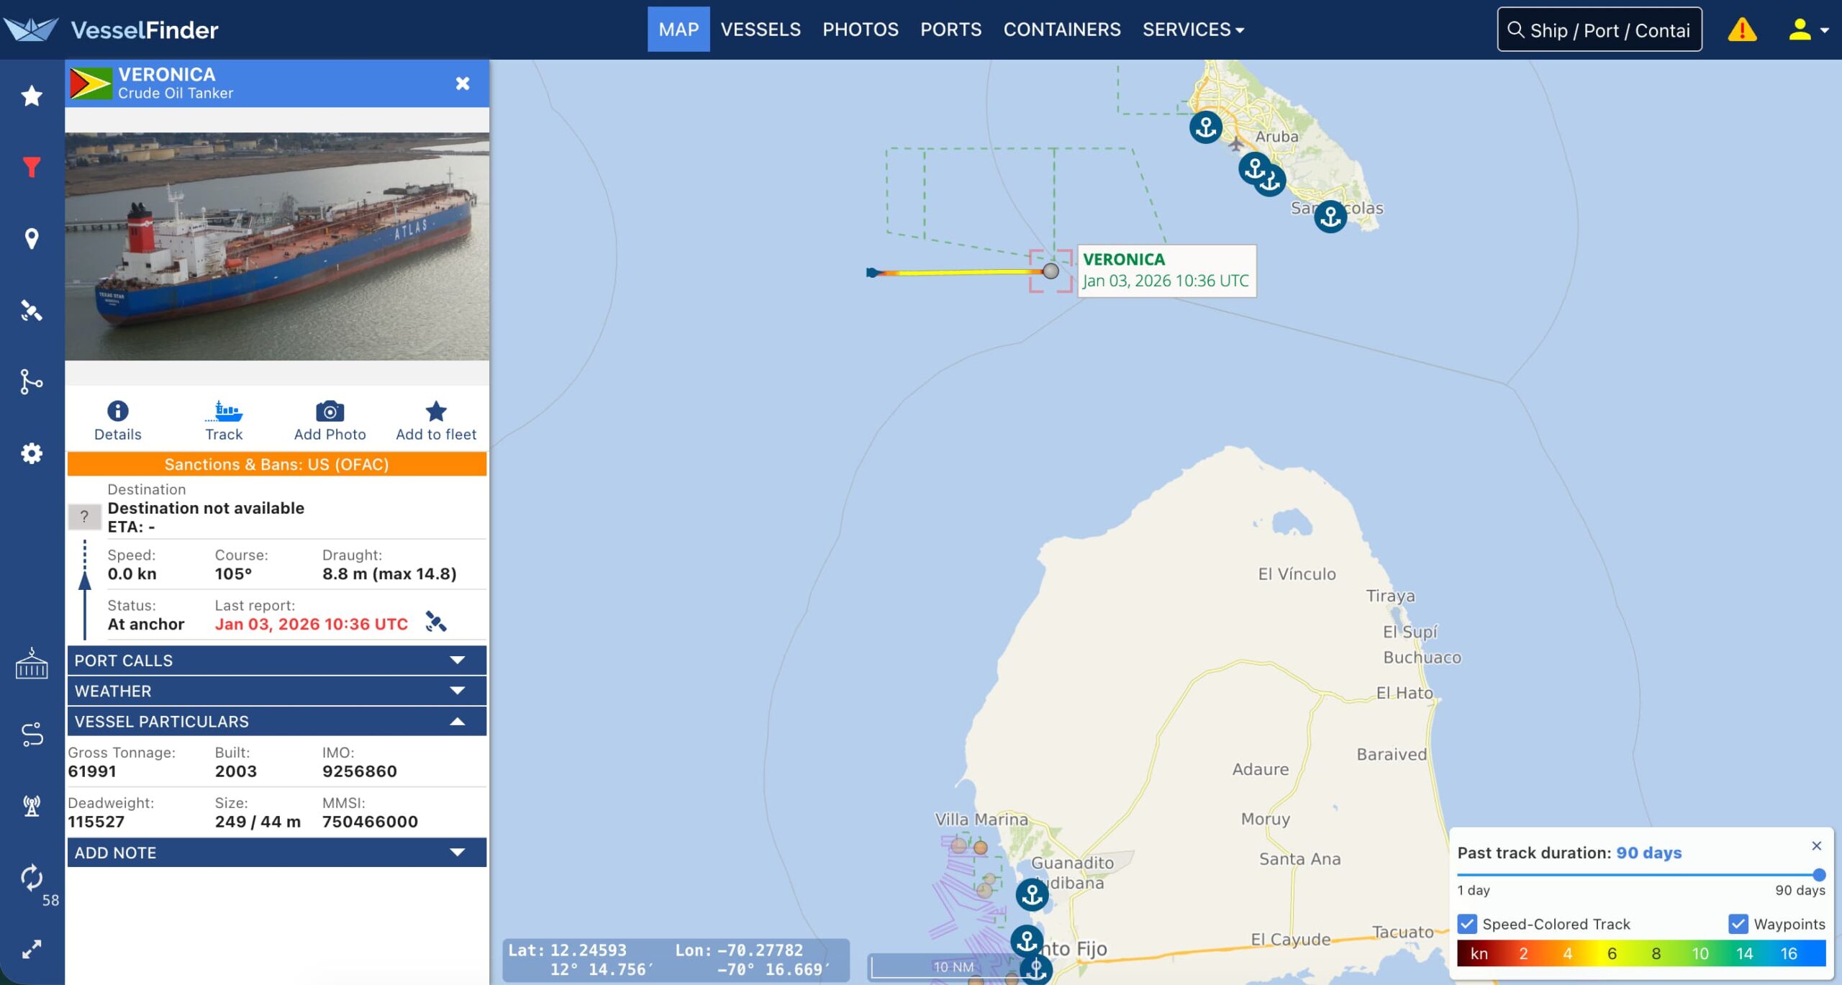Screen dimensions: 1842x985
Task: Open the favorites star sidebar icon
Action: click(x=31, y=96)
